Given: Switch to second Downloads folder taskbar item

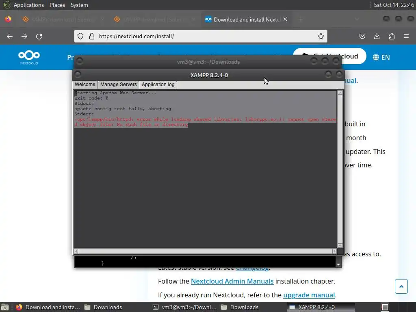Looking at the screenshot, I should [x=240, y=307].
